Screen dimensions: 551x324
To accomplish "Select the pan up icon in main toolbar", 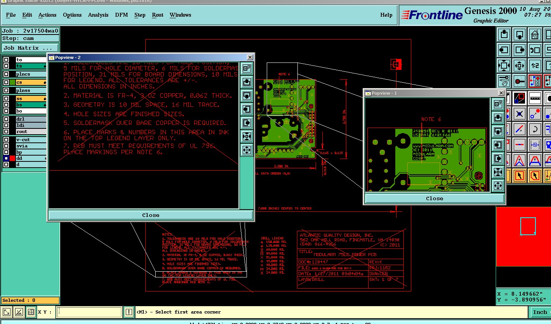I will coord(504,35).
